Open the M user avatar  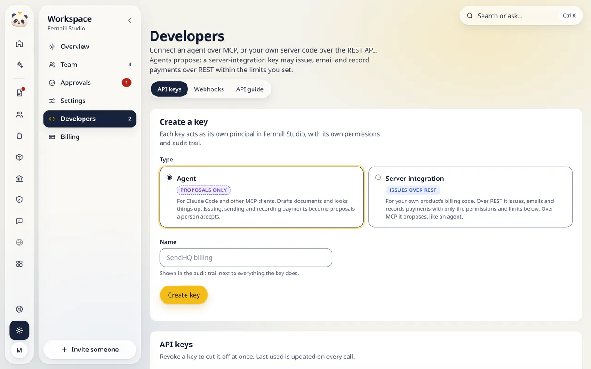coord(19,351)
